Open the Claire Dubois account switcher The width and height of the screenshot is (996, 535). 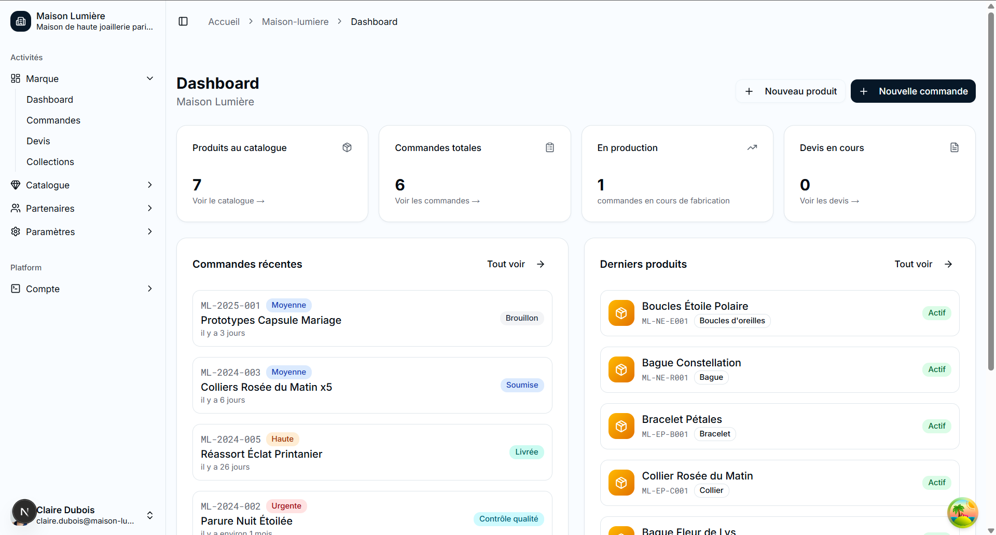[x=150, y=515]
